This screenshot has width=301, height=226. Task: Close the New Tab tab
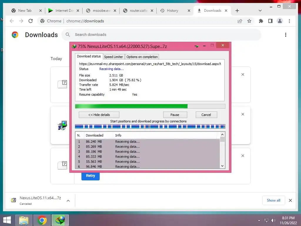[x=41, y=11]
